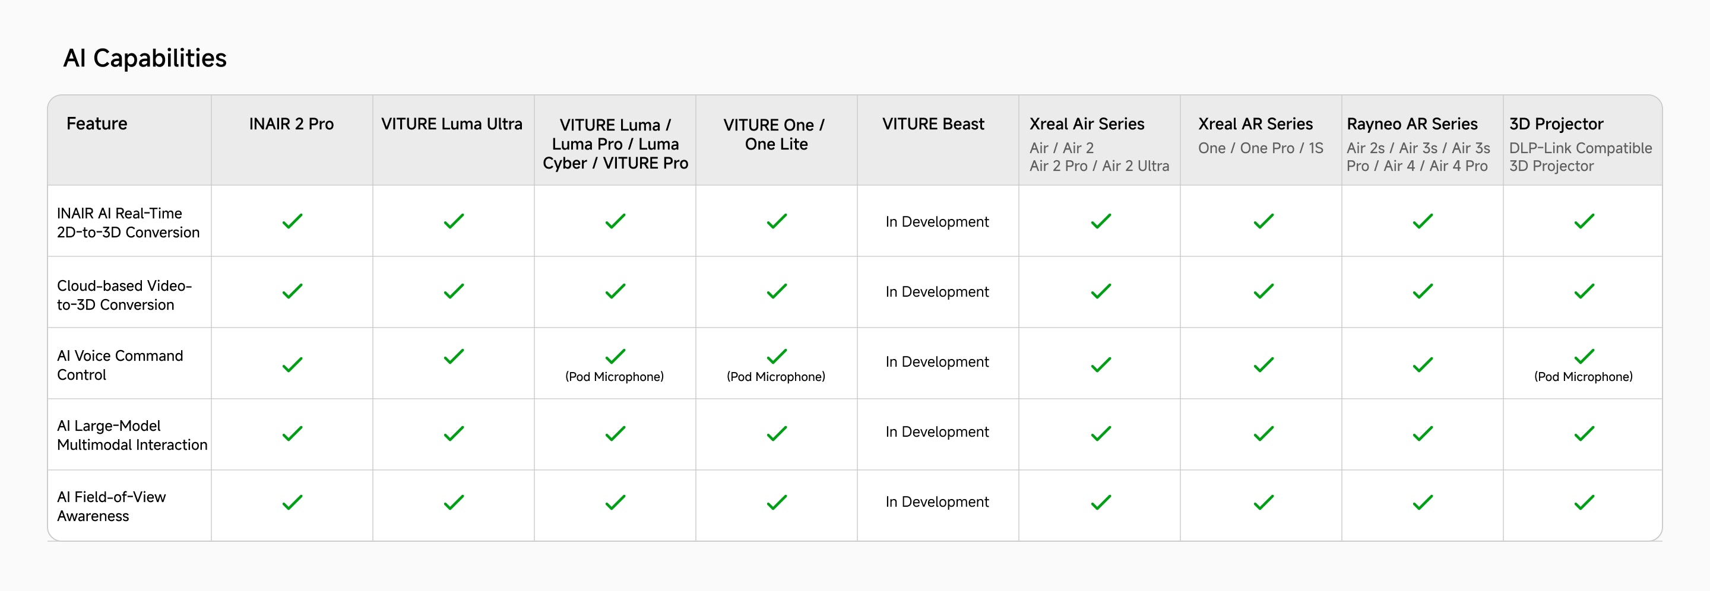Click VITURE Beast In Development for AI Voice Command
This screenshot has height=591, width=1710.
point(937,361)
